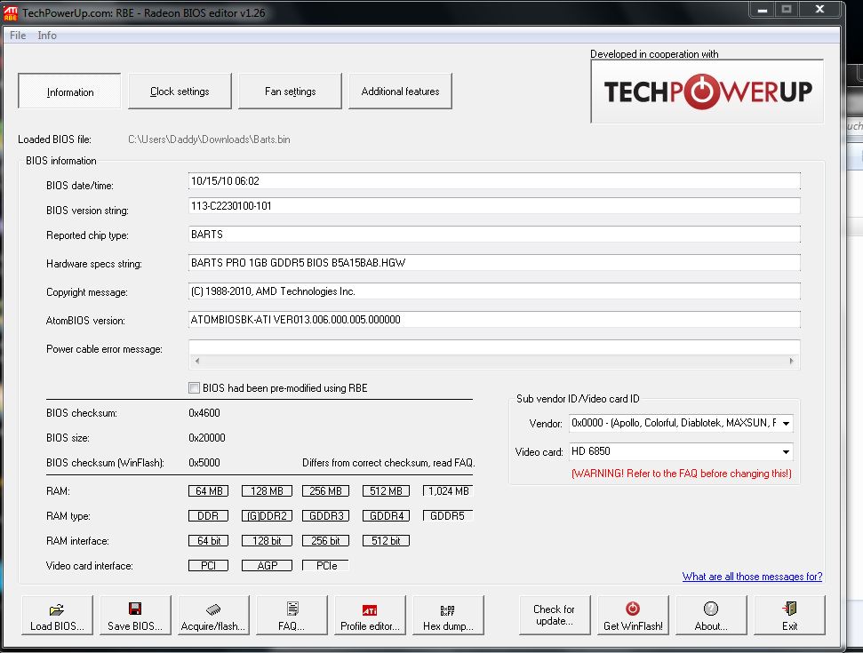Viewport: 863px width, 653px height.
Task: Check for update button
Action: 555,615
